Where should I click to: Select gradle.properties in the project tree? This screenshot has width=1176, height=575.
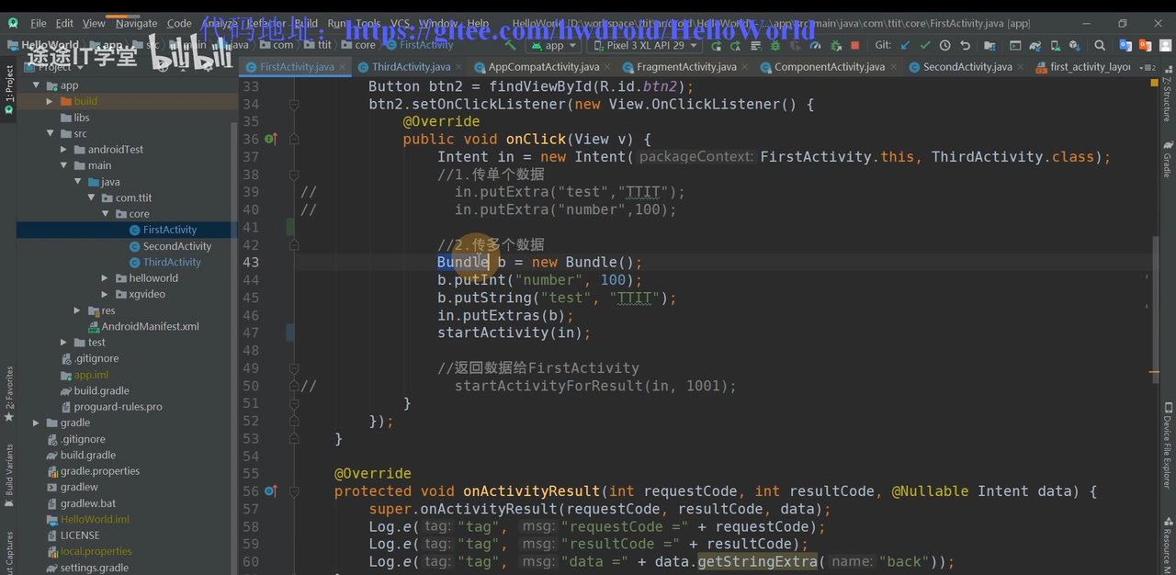(99, 471)
